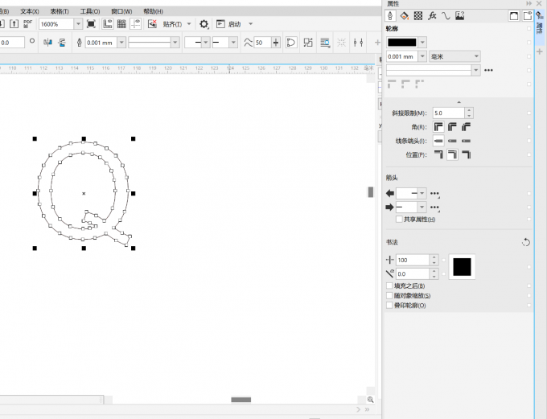The image size is (547, 419).
Task: Open the Fill tab in properties panel
Action: 405,15
